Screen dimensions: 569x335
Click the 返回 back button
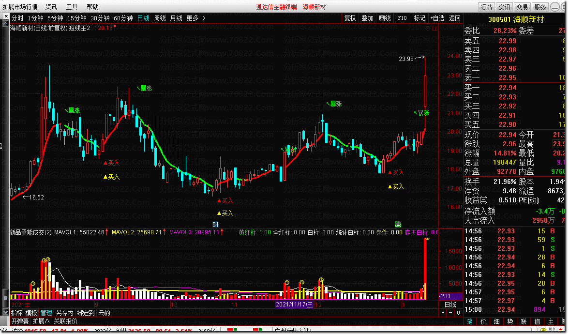point(454,18)
